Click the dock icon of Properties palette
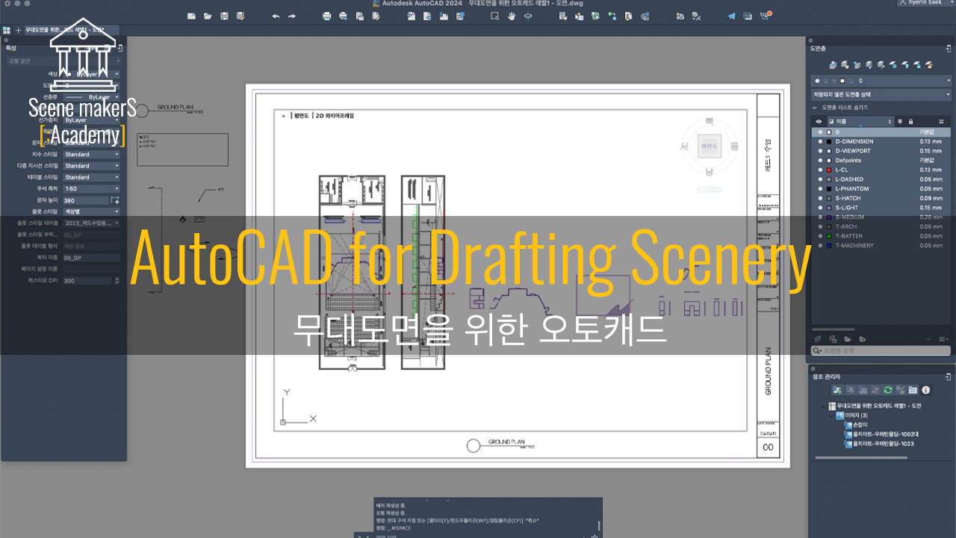The height and width of the screenshot is (538, 956). pos(121,48)
